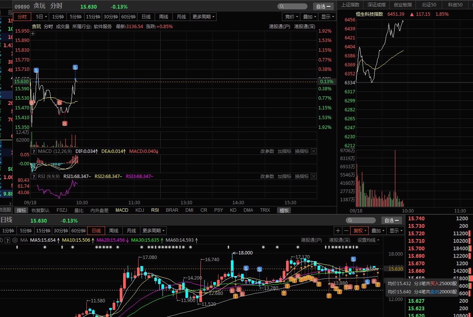Open the 模板 template button
The width and height of the screenshot is (473, 317).
click(284, 211)
